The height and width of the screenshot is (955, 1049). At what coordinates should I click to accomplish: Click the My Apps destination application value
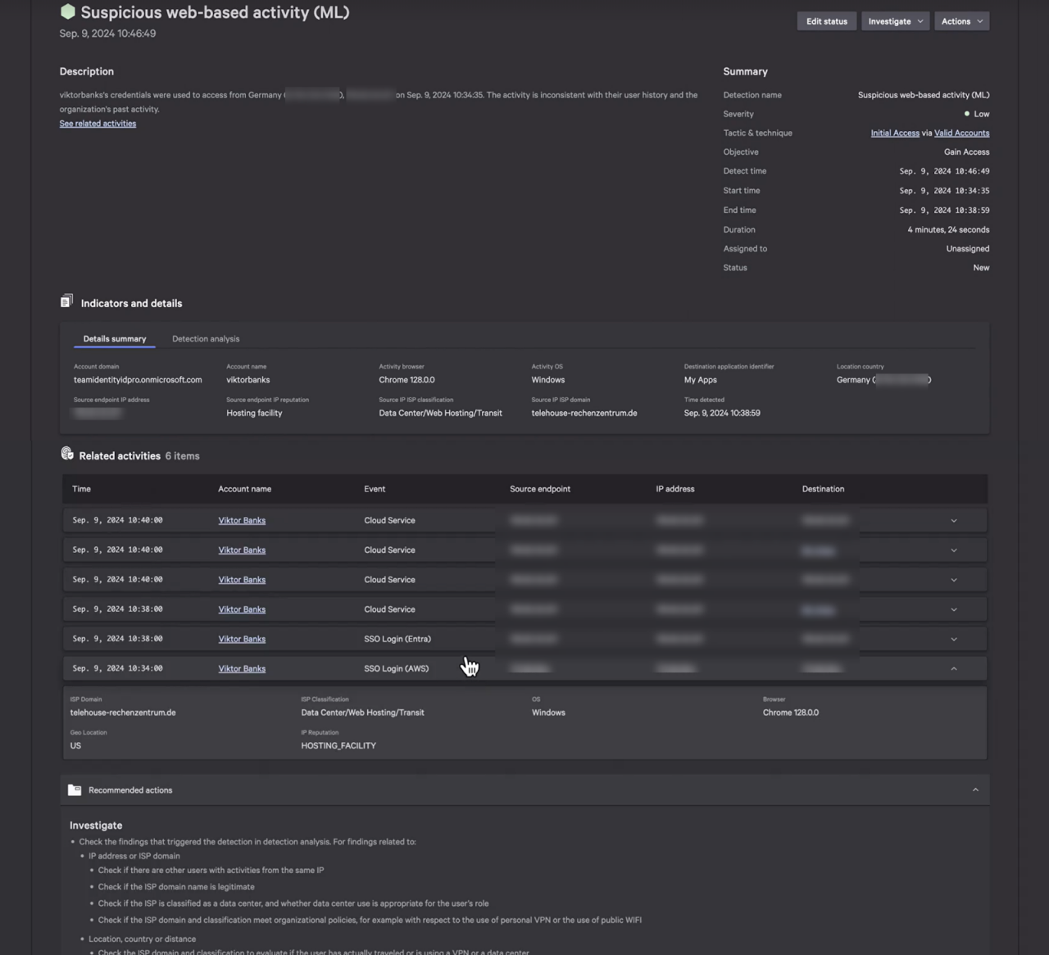pos(701,380)
